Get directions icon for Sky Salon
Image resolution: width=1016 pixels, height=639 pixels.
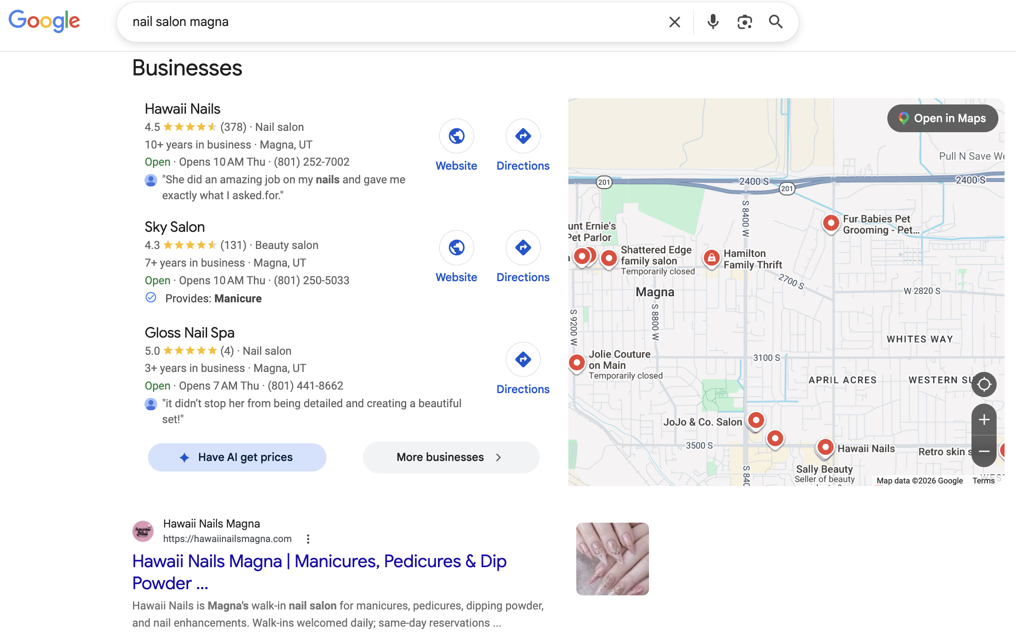click(523, 247)
